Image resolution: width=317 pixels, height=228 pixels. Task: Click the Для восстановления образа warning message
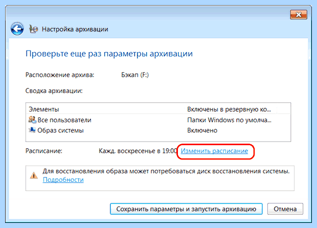point(166,171)
